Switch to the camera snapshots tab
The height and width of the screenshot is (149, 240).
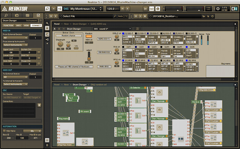16,15
